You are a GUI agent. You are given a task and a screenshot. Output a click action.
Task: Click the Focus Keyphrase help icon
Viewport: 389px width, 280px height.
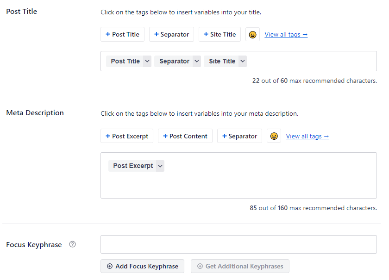[x=72, y=244]
